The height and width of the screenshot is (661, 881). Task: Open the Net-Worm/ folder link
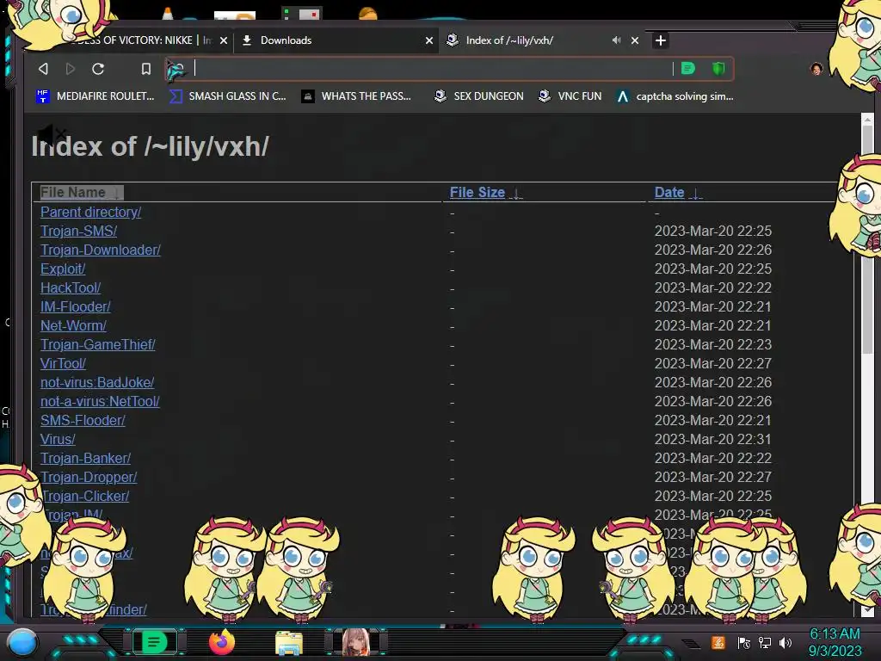[73, 325]
